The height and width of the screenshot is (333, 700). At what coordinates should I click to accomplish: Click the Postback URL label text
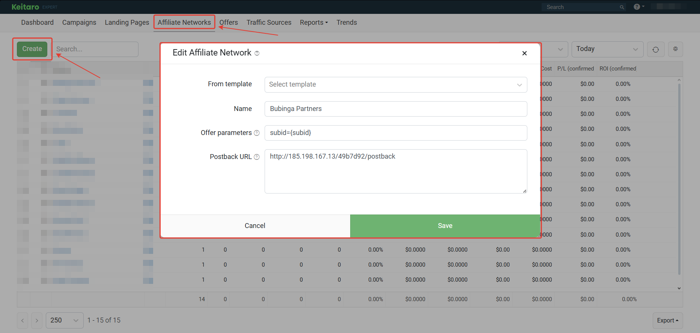tap(230, 157)
